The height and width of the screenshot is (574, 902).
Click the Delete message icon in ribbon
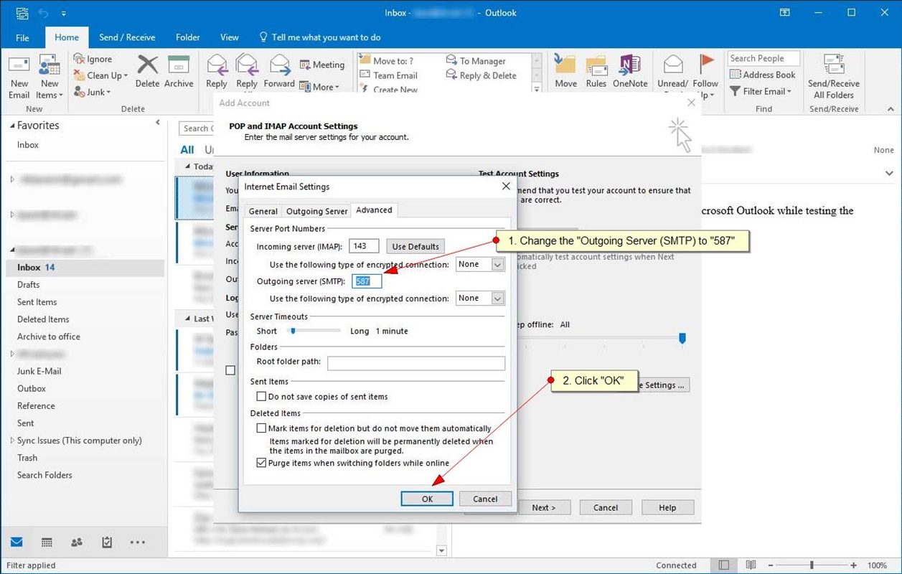[x=147, y=72]
